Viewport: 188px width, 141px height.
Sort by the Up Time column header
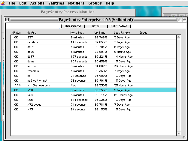pos(100,32)
